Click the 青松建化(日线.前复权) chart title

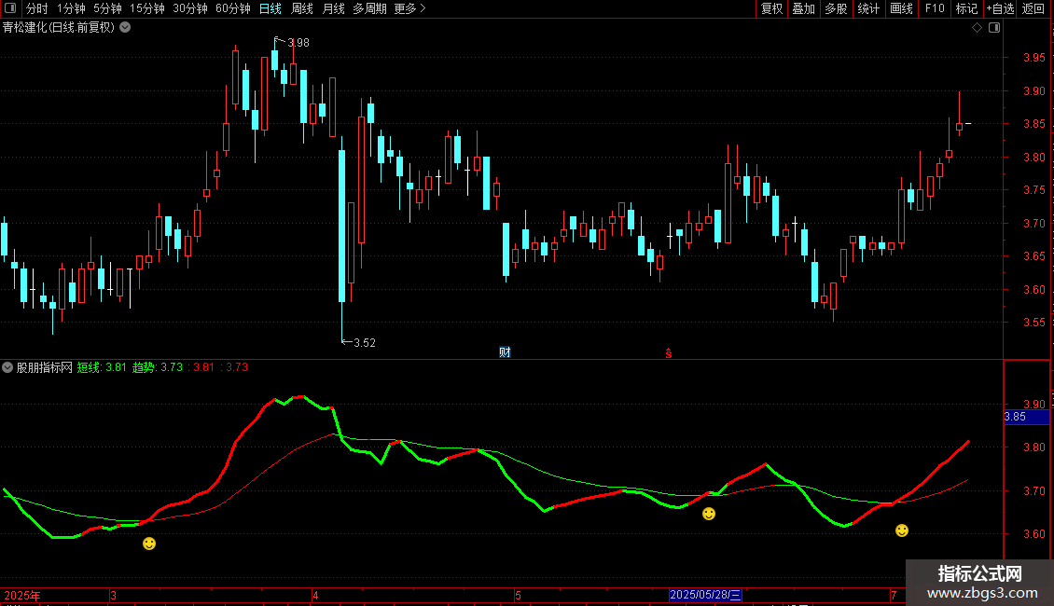pyautogui.click(x=59, y=28)
